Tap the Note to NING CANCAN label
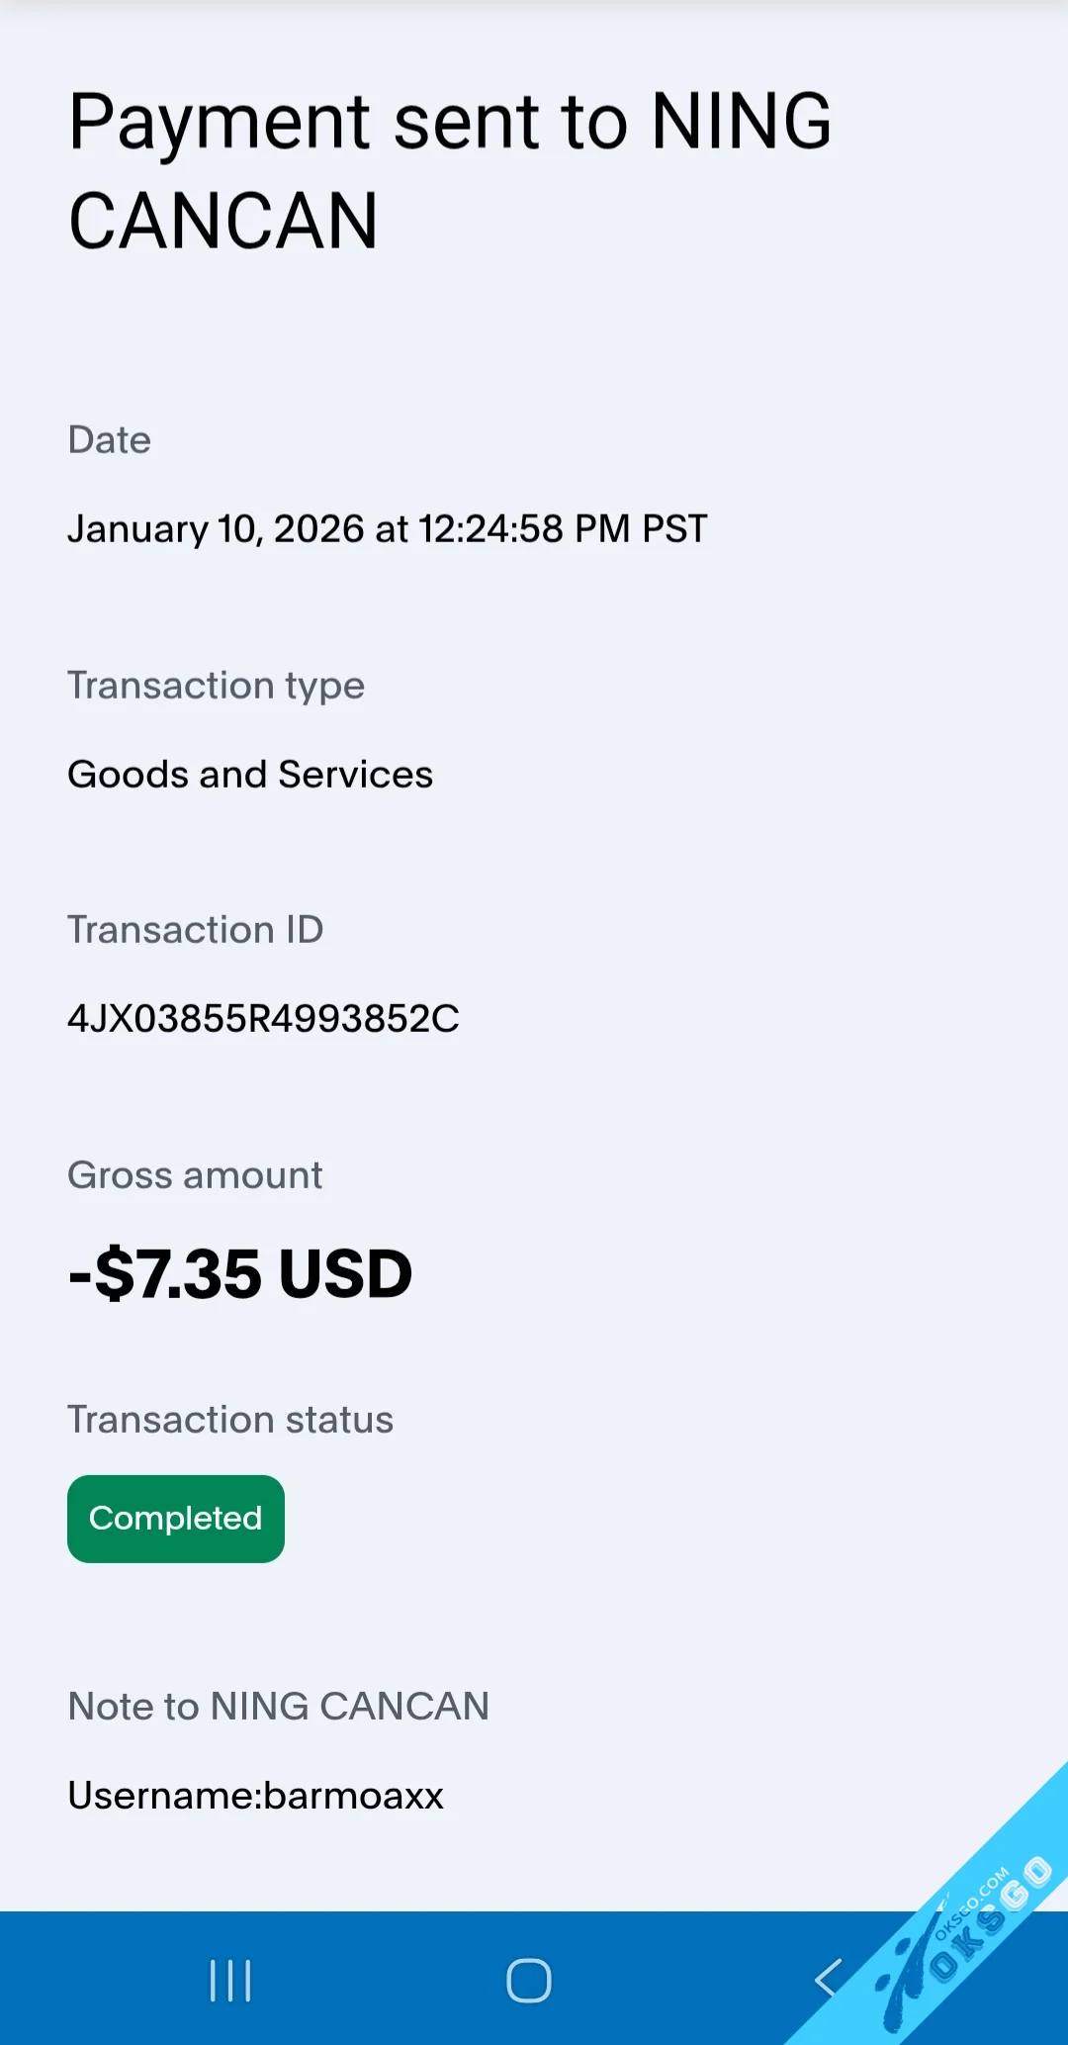 tap(278, 1707)
